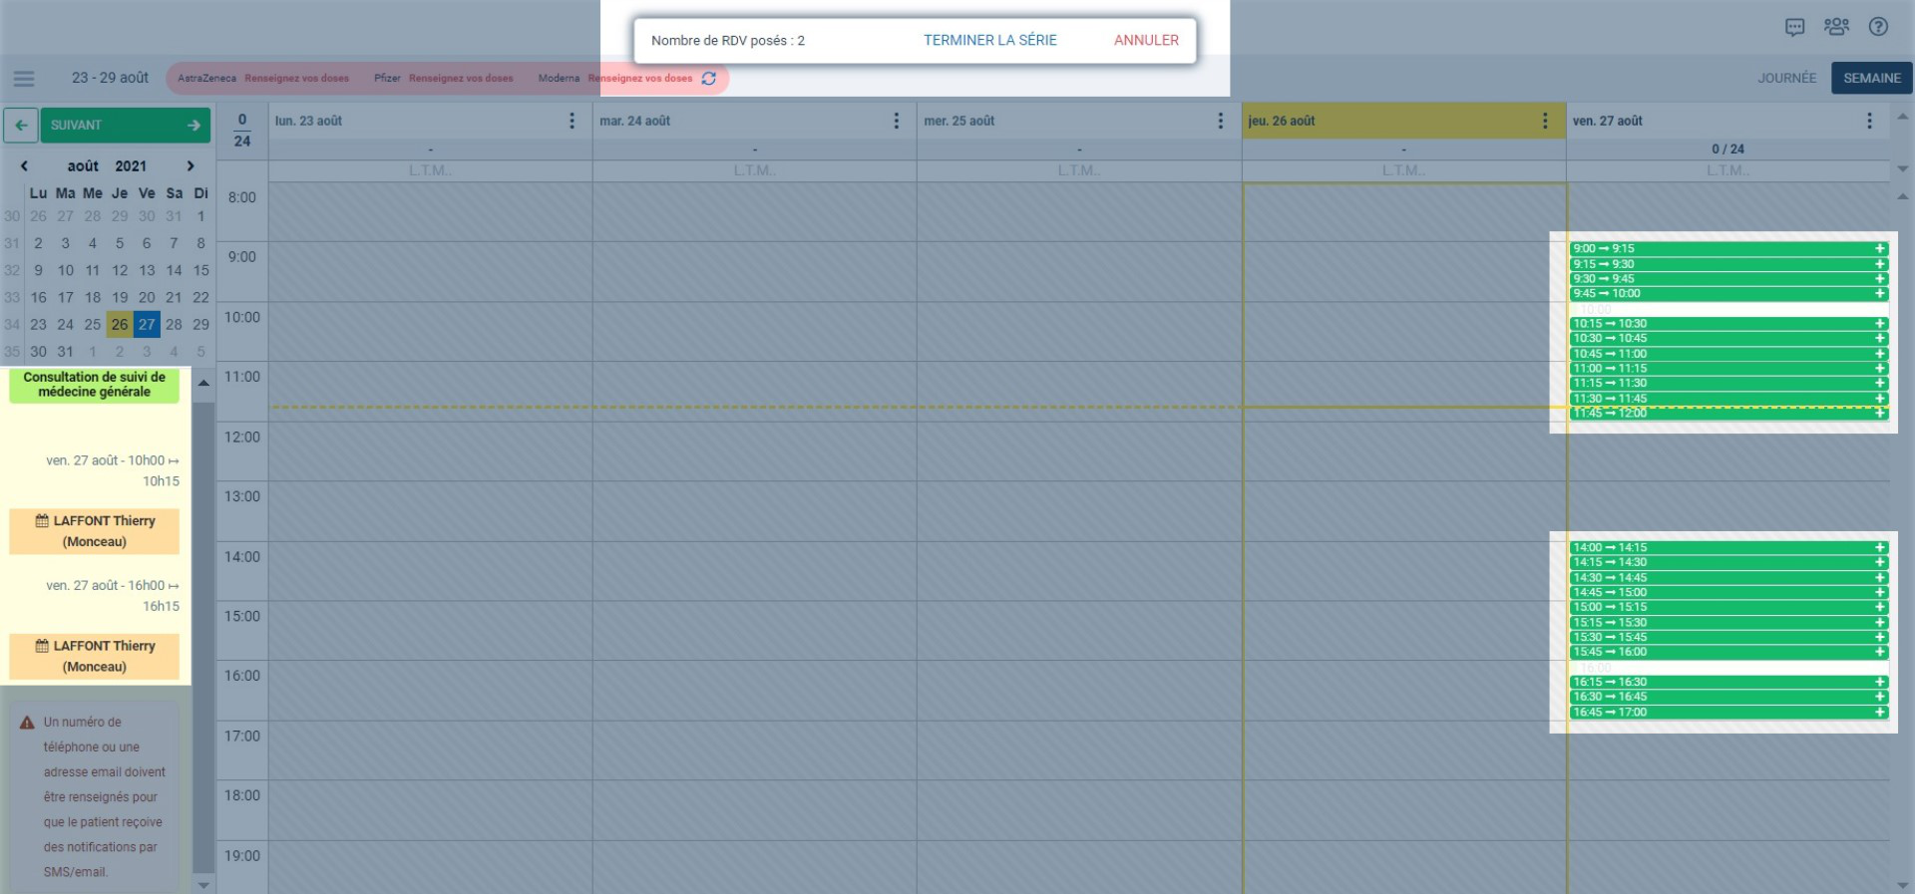The height and width of the screenshot is (894, 1915).
Task: Open the help question mark icon
Action: (1878, 27)
